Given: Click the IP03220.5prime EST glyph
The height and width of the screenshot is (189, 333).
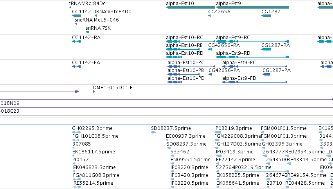Looking at the screenshot, I should 172,187.
